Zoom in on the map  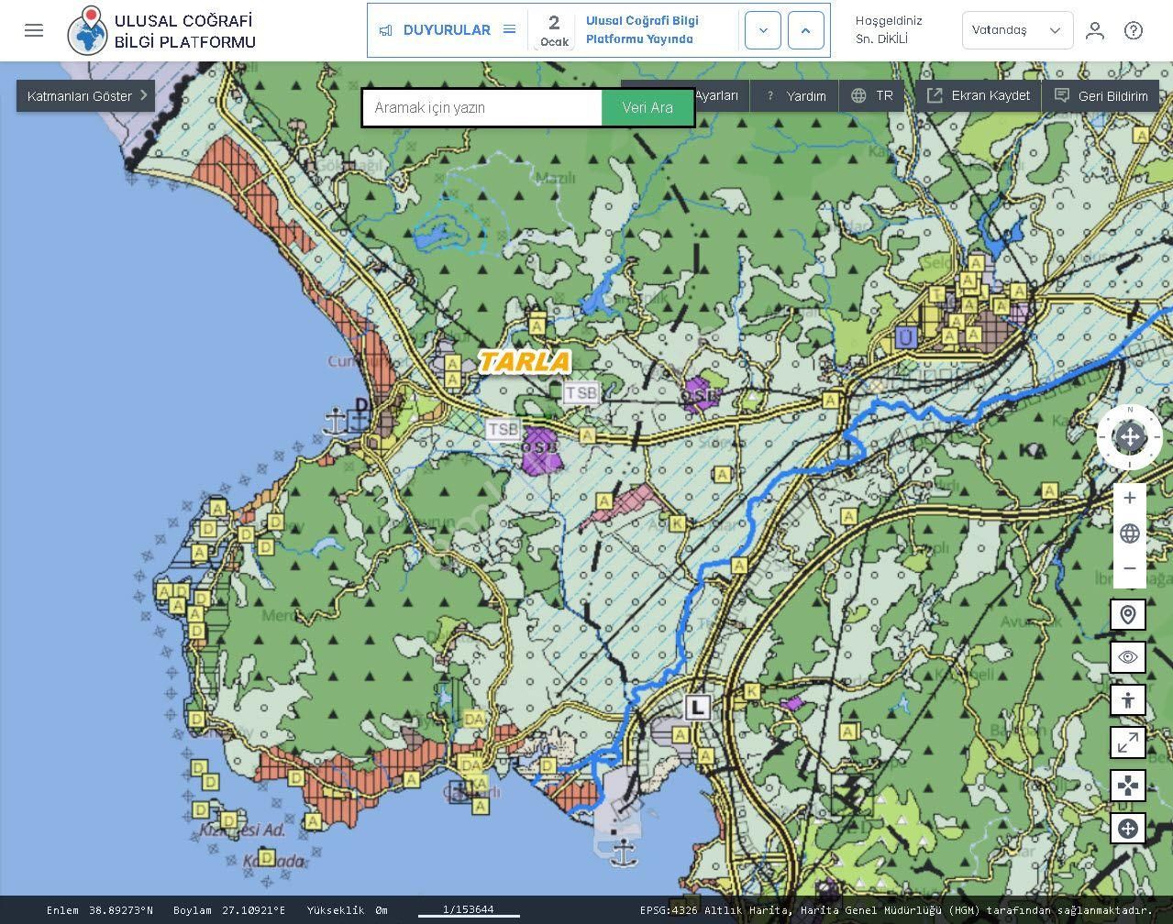tap(1129, 499)
